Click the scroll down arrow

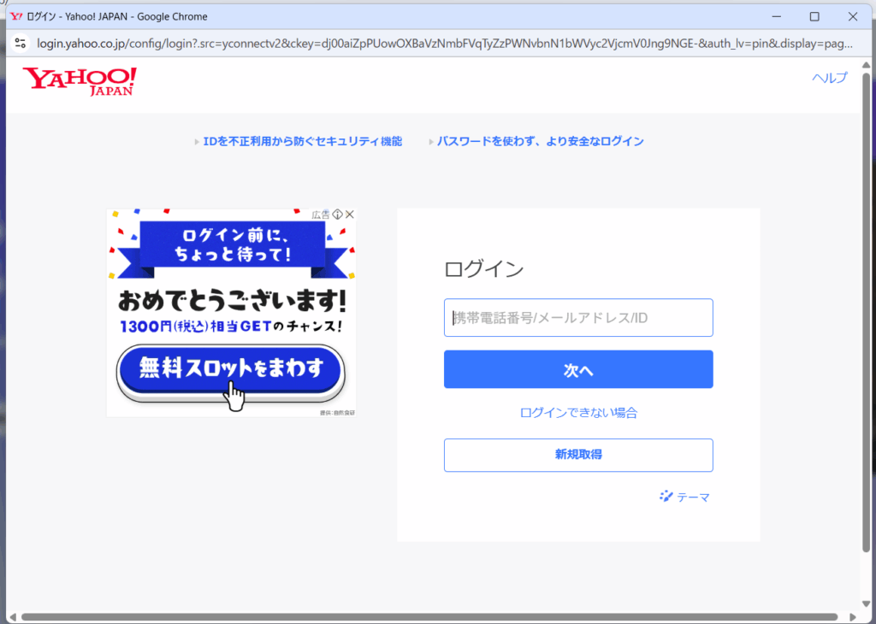866,603
